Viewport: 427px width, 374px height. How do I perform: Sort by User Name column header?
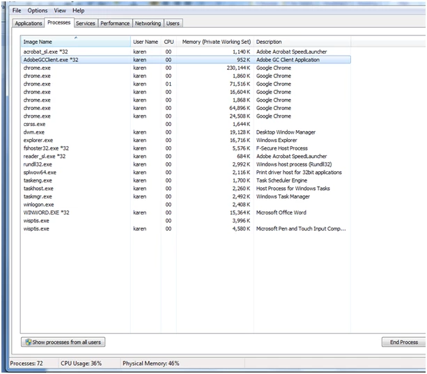coord(146,42)
